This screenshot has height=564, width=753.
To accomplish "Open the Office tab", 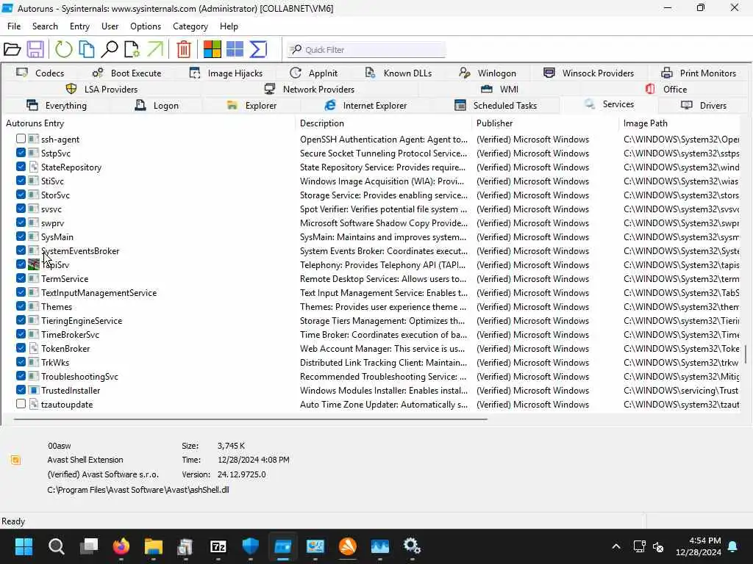I will pyautogui.click(x=666, y=89).
